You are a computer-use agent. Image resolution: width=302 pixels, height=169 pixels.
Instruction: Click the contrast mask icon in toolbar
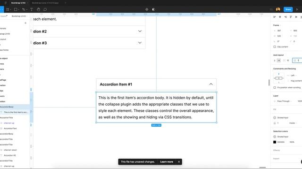tap(153, 9)
